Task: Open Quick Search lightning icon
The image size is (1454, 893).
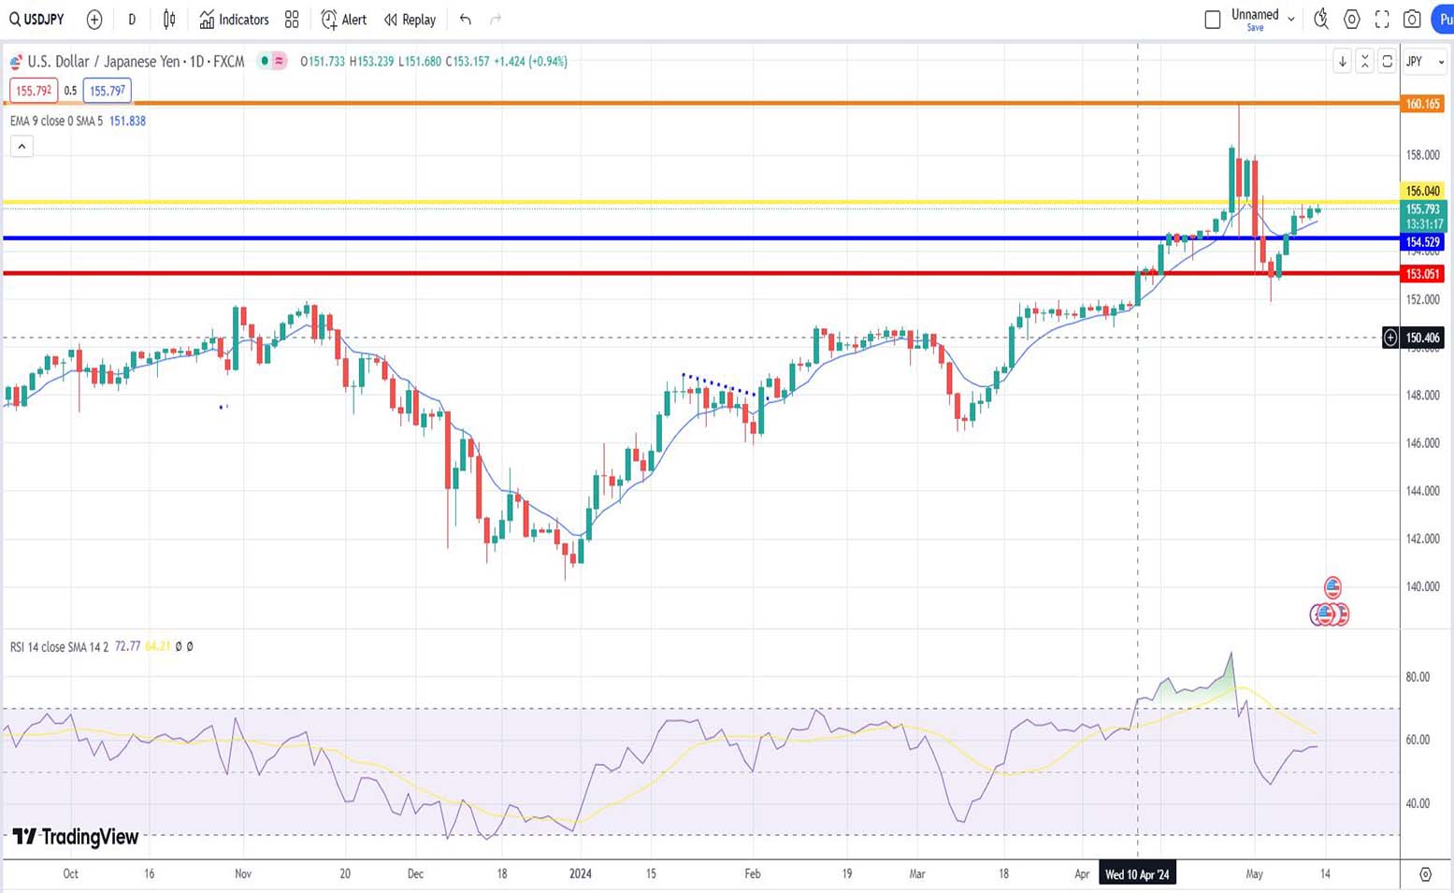Action: (1320, 20)
